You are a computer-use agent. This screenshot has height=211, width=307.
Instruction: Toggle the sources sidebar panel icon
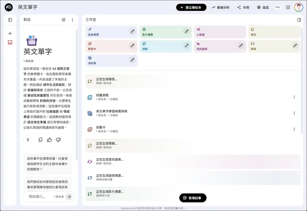click(10, 20)
